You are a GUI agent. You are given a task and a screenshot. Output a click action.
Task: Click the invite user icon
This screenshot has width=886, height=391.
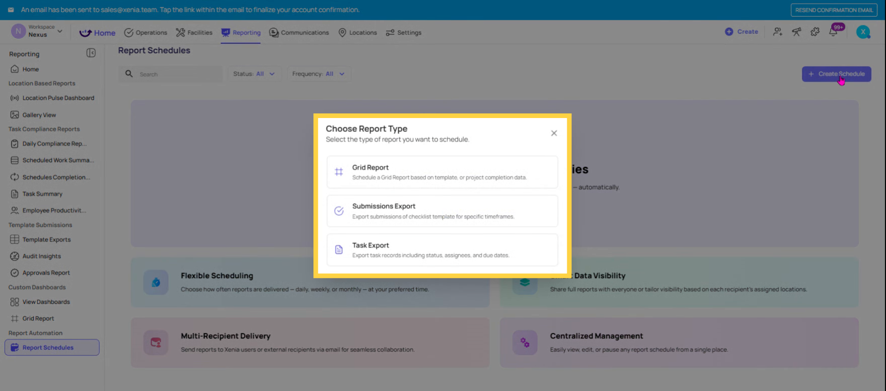(x=778, y=32)
